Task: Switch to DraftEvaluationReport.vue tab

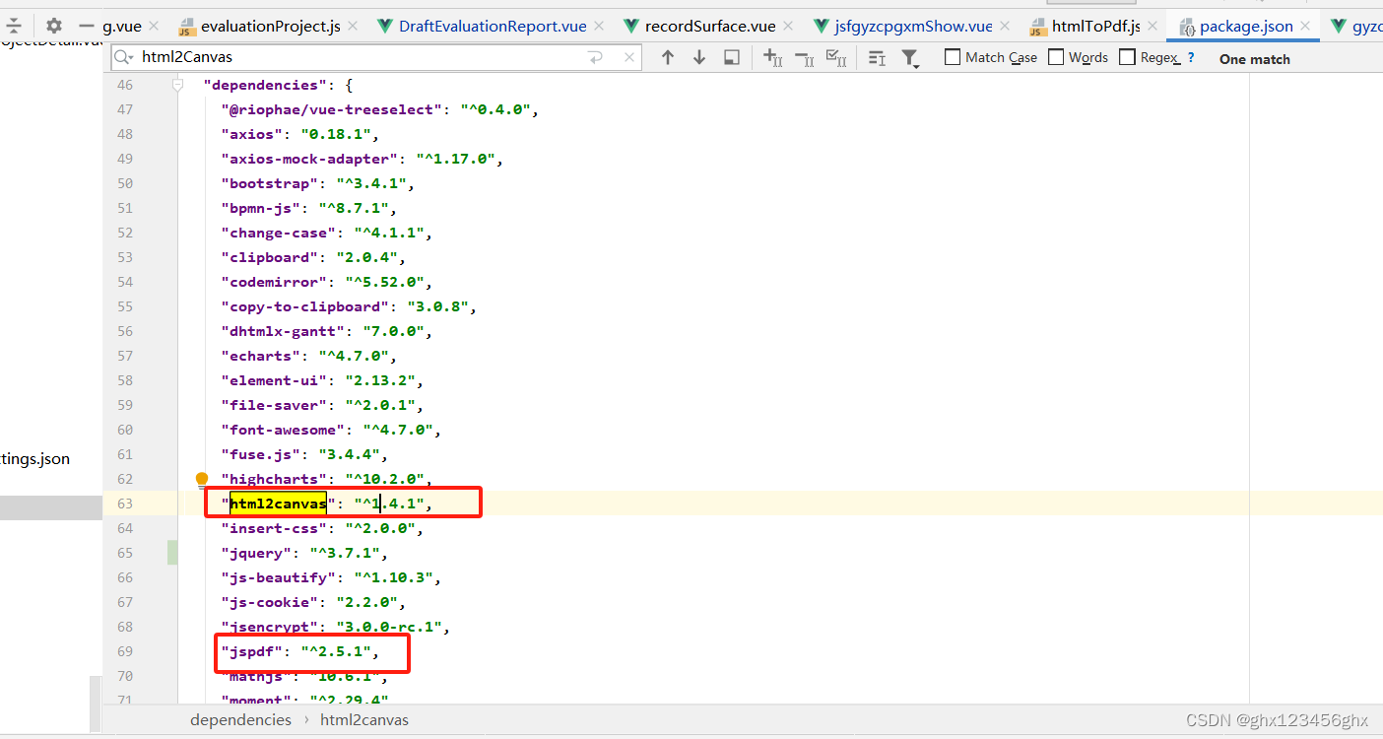Action: click(x=493, y=27)
